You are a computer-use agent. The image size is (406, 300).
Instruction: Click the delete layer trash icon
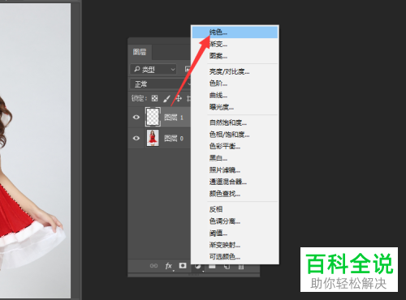click(241, 267)
